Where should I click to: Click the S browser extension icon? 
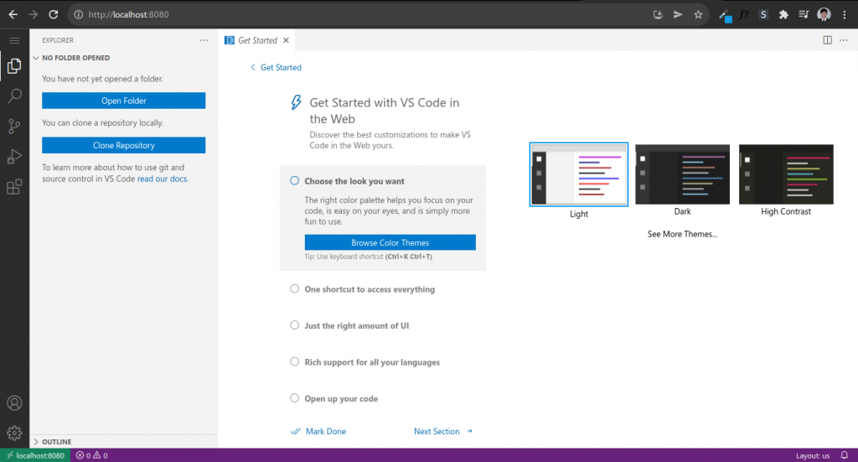coord(763,15)
